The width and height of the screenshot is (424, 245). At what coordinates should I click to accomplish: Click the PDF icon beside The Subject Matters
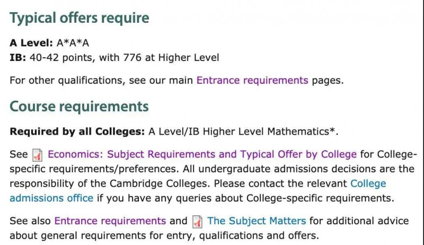pyautogui.click(x=197, y=222)
